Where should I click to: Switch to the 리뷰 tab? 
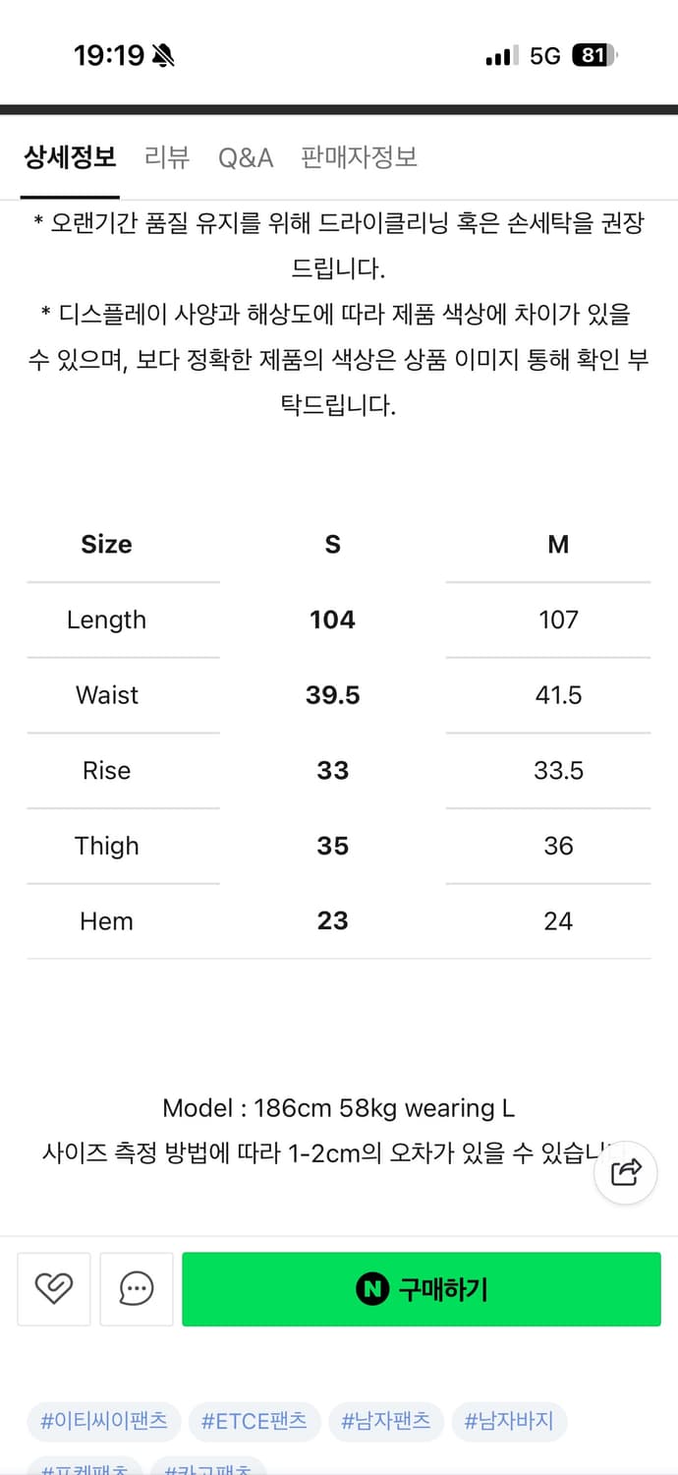point(167,157)
